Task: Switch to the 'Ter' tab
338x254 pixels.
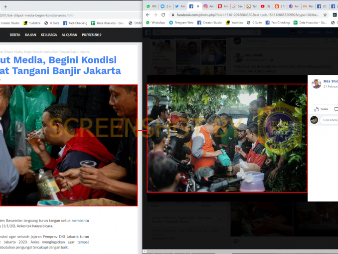Action: (251, 6)
